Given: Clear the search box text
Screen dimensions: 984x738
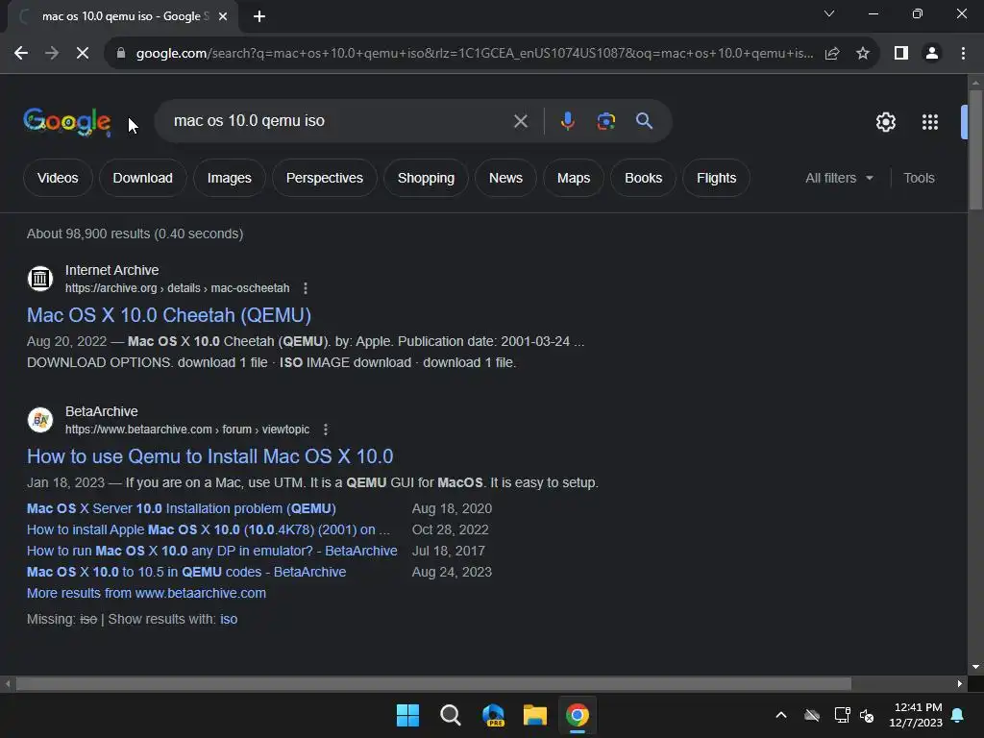Looking at the screenshot, I should coord(520,121).
